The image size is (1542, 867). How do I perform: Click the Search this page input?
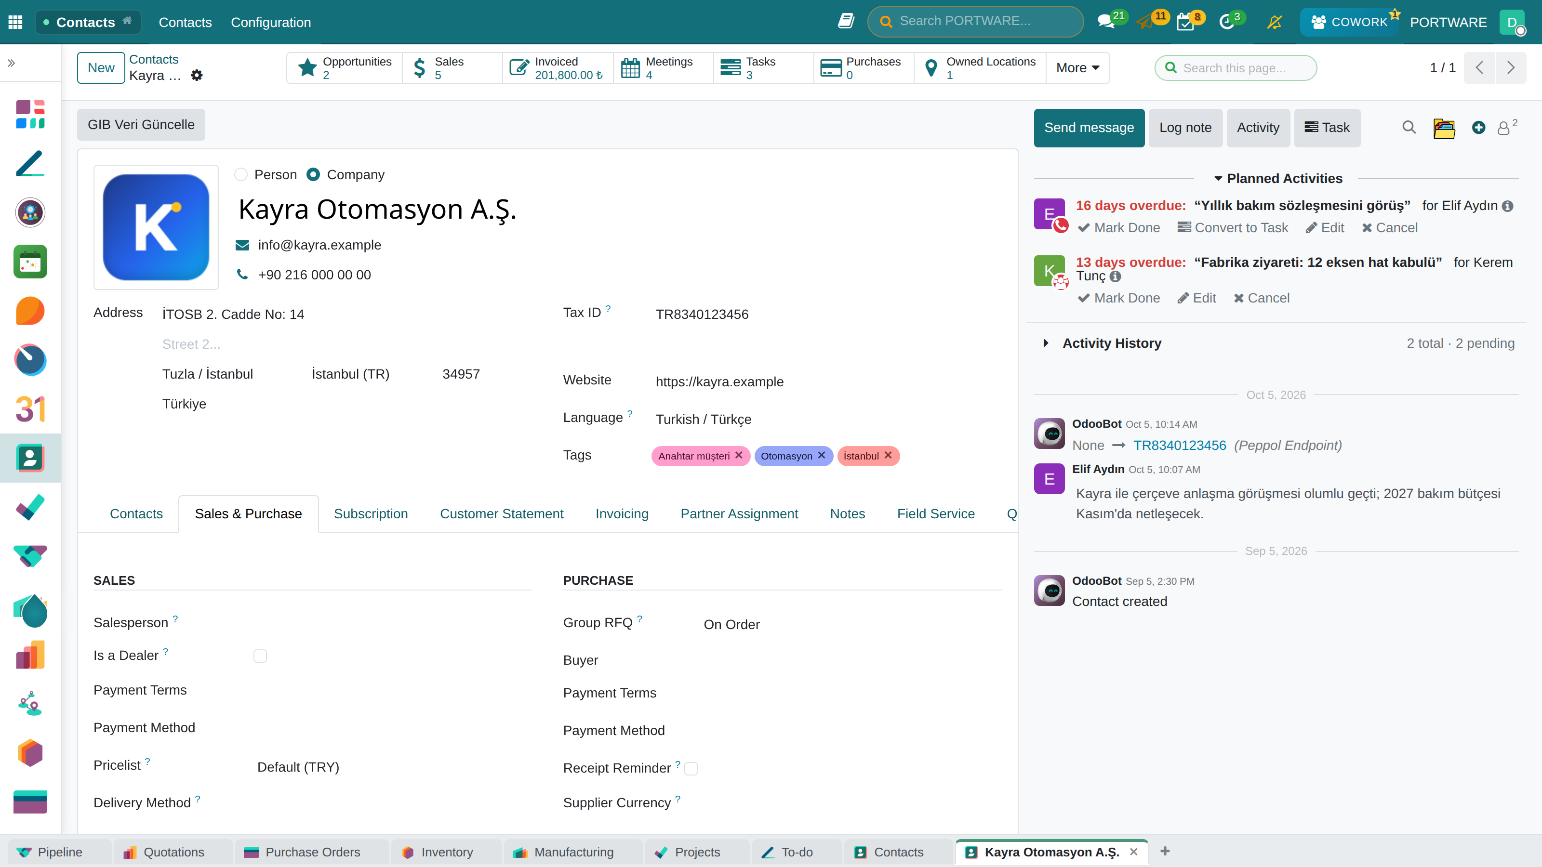coord(1236,67)
